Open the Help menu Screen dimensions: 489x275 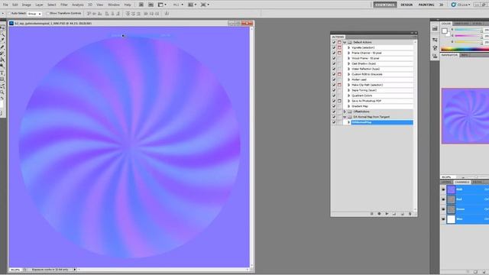[x=128, y=5]
